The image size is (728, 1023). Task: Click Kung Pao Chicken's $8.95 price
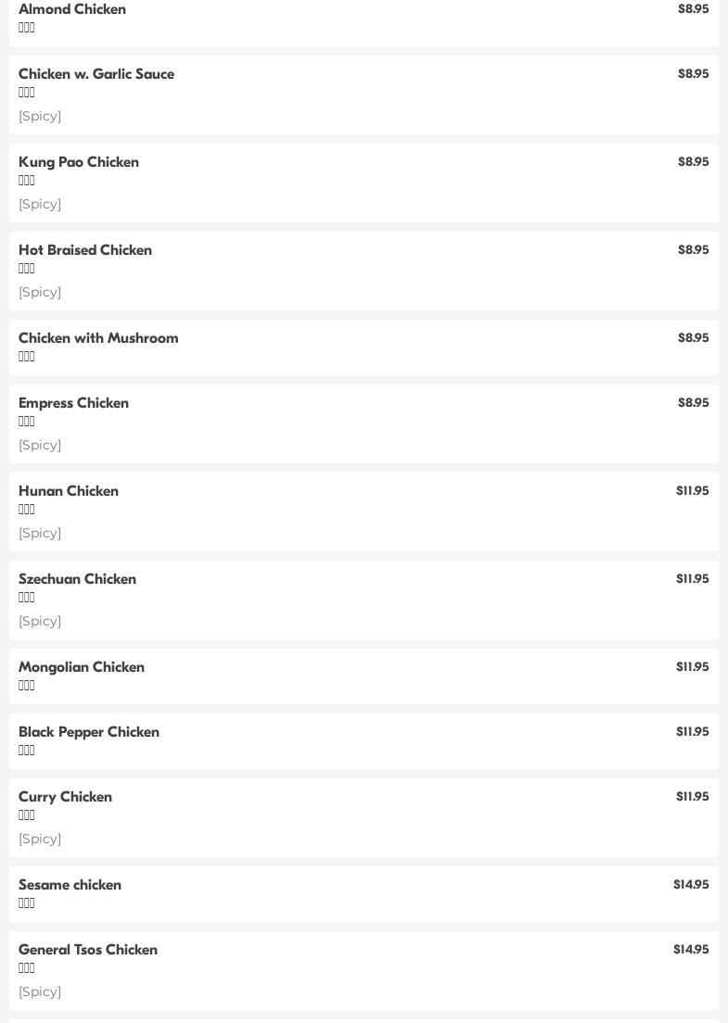(x=693, y=162)
